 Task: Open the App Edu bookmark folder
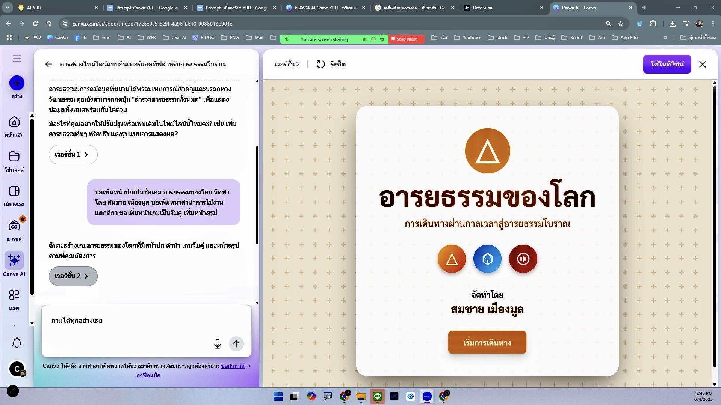624,38
